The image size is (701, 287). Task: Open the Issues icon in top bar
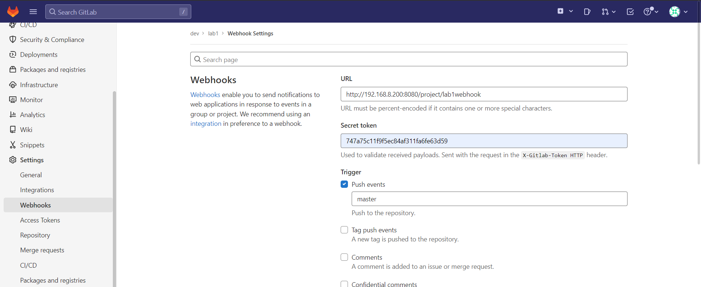(587, 12)
